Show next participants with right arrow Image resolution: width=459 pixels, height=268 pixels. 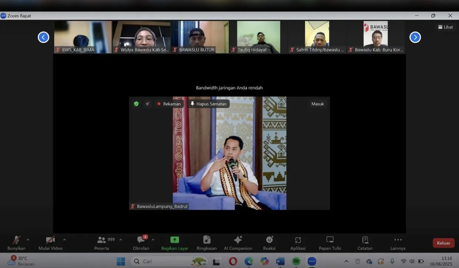coord(415,37)
